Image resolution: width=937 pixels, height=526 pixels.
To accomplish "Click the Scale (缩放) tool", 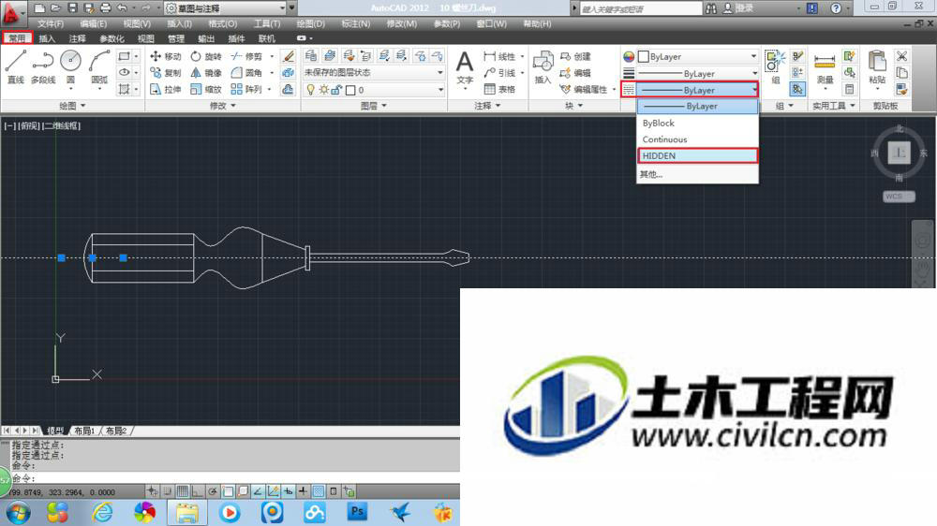I will click(x=206, y=89).
